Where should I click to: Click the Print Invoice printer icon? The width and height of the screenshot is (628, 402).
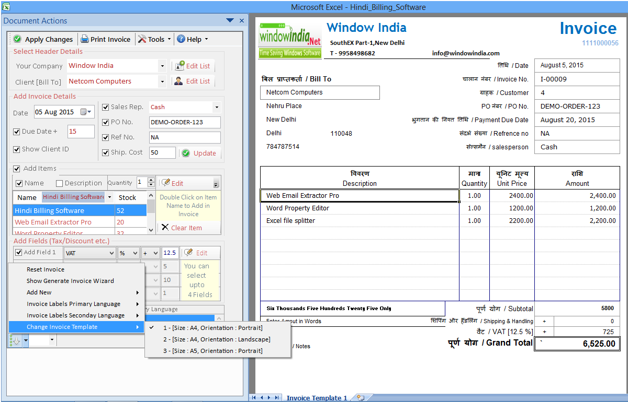point(84,39)
